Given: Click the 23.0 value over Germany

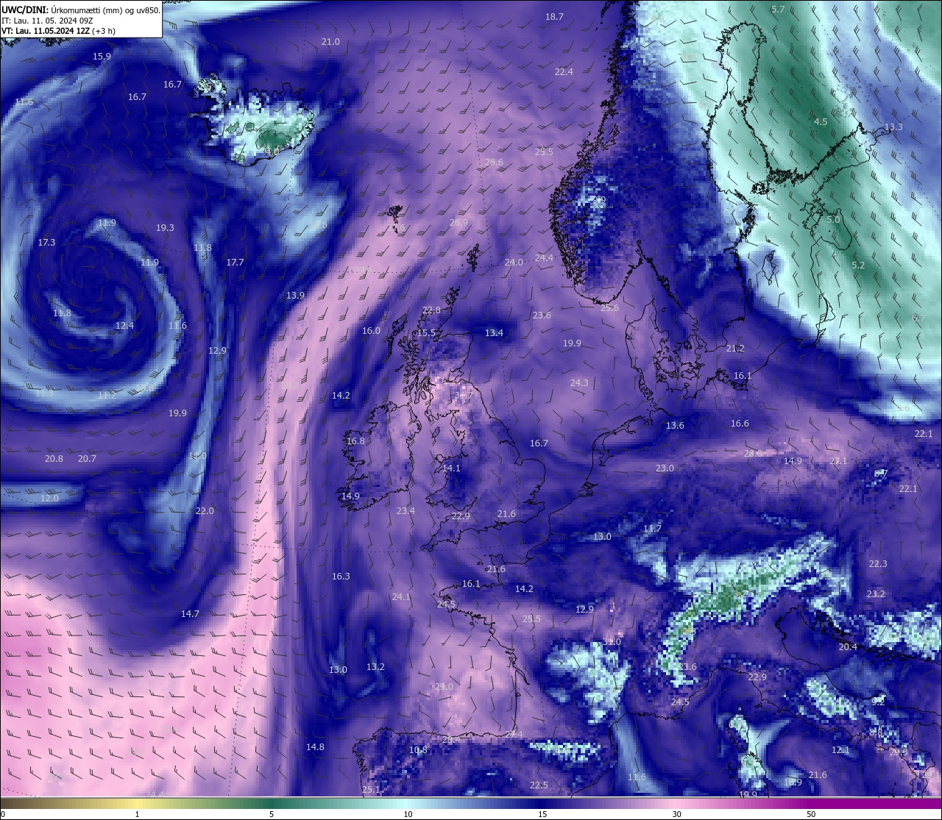Looking at the screenshot, I should coord(665,468).
